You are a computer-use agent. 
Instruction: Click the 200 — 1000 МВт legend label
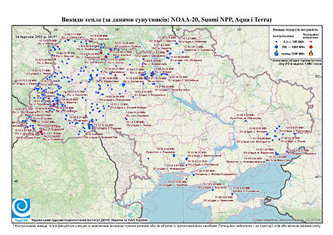coord(293,47)
